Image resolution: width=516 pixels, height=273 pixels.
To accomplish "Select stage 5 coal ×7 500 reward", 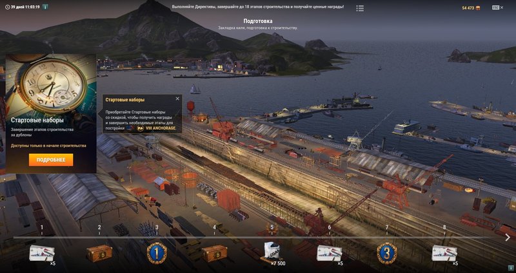I will pyautogui.click(x=272, y=252).
